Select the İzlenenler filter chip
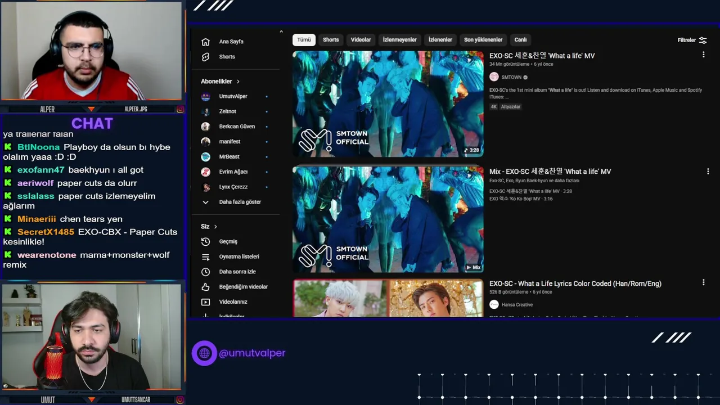 [440, 40]
